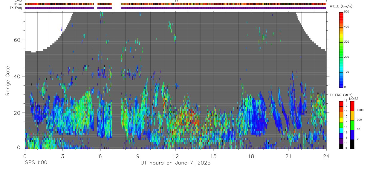
Task: Click the "TX Freq" row label at top left
Action: point(16,8)
